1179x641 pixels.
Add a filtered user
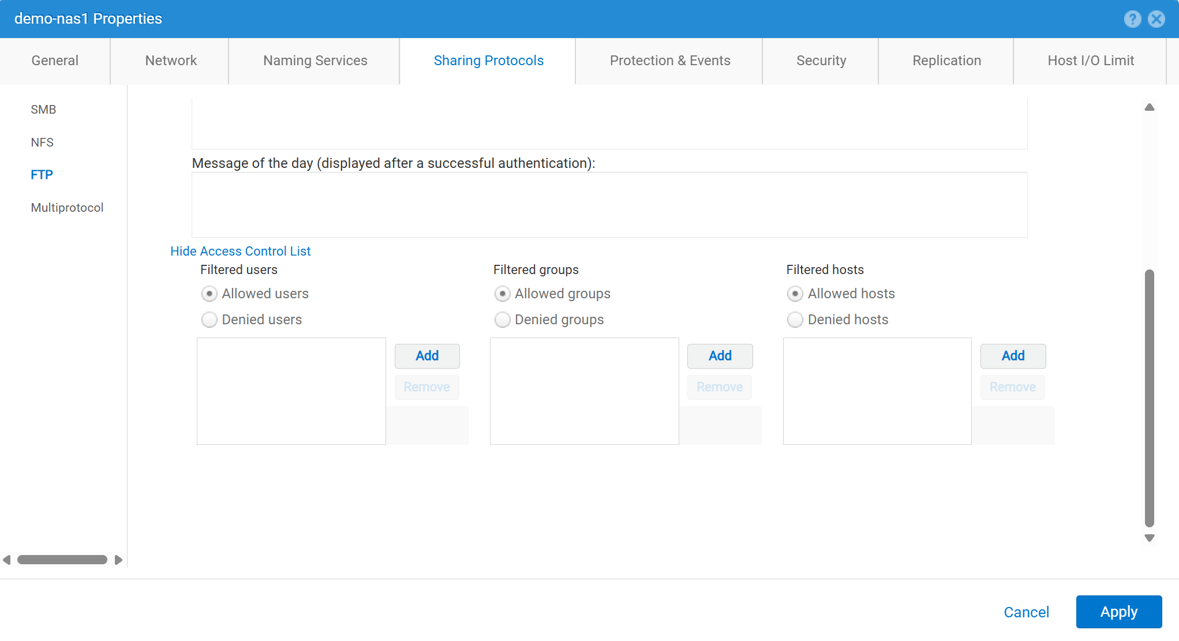click(427, 356)
